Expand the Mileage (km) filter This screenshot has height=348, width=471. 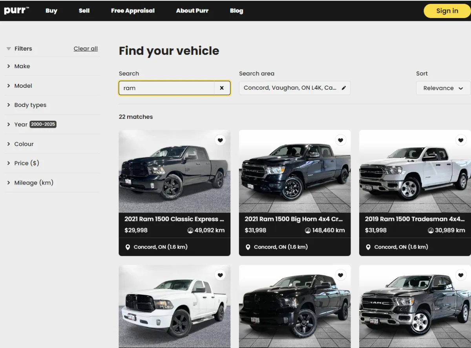tap(52, 183)
